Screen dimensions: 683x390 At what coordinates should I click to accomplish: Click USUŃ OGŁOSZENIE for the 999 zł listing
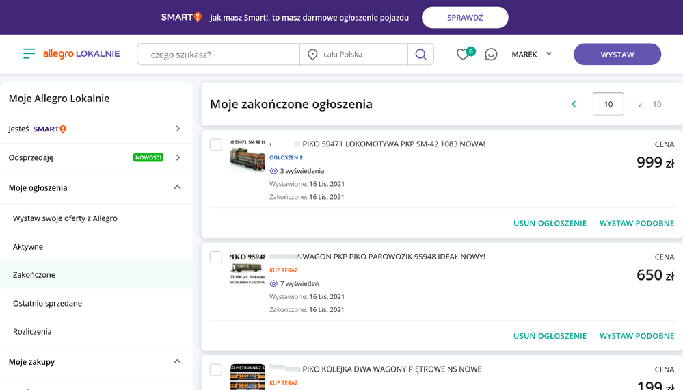550,223
